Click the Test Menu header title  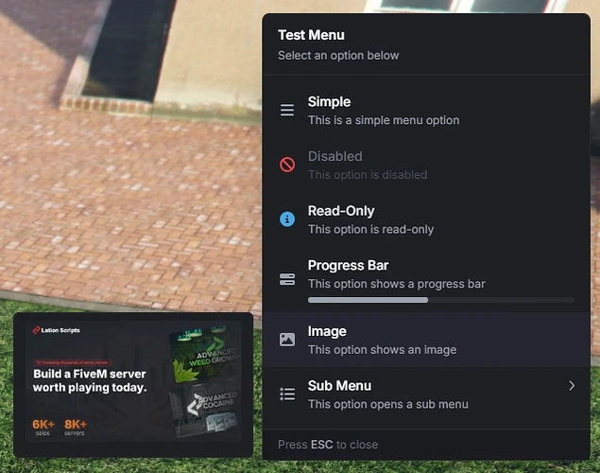[x=311, y=35]
